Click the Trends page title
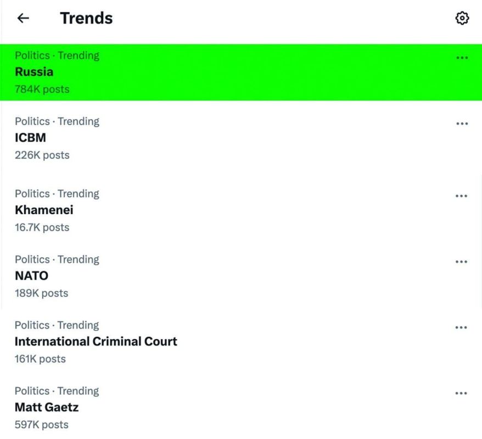Image resolution: width=482 pixels, height=439 pixels. coord(86,18)
